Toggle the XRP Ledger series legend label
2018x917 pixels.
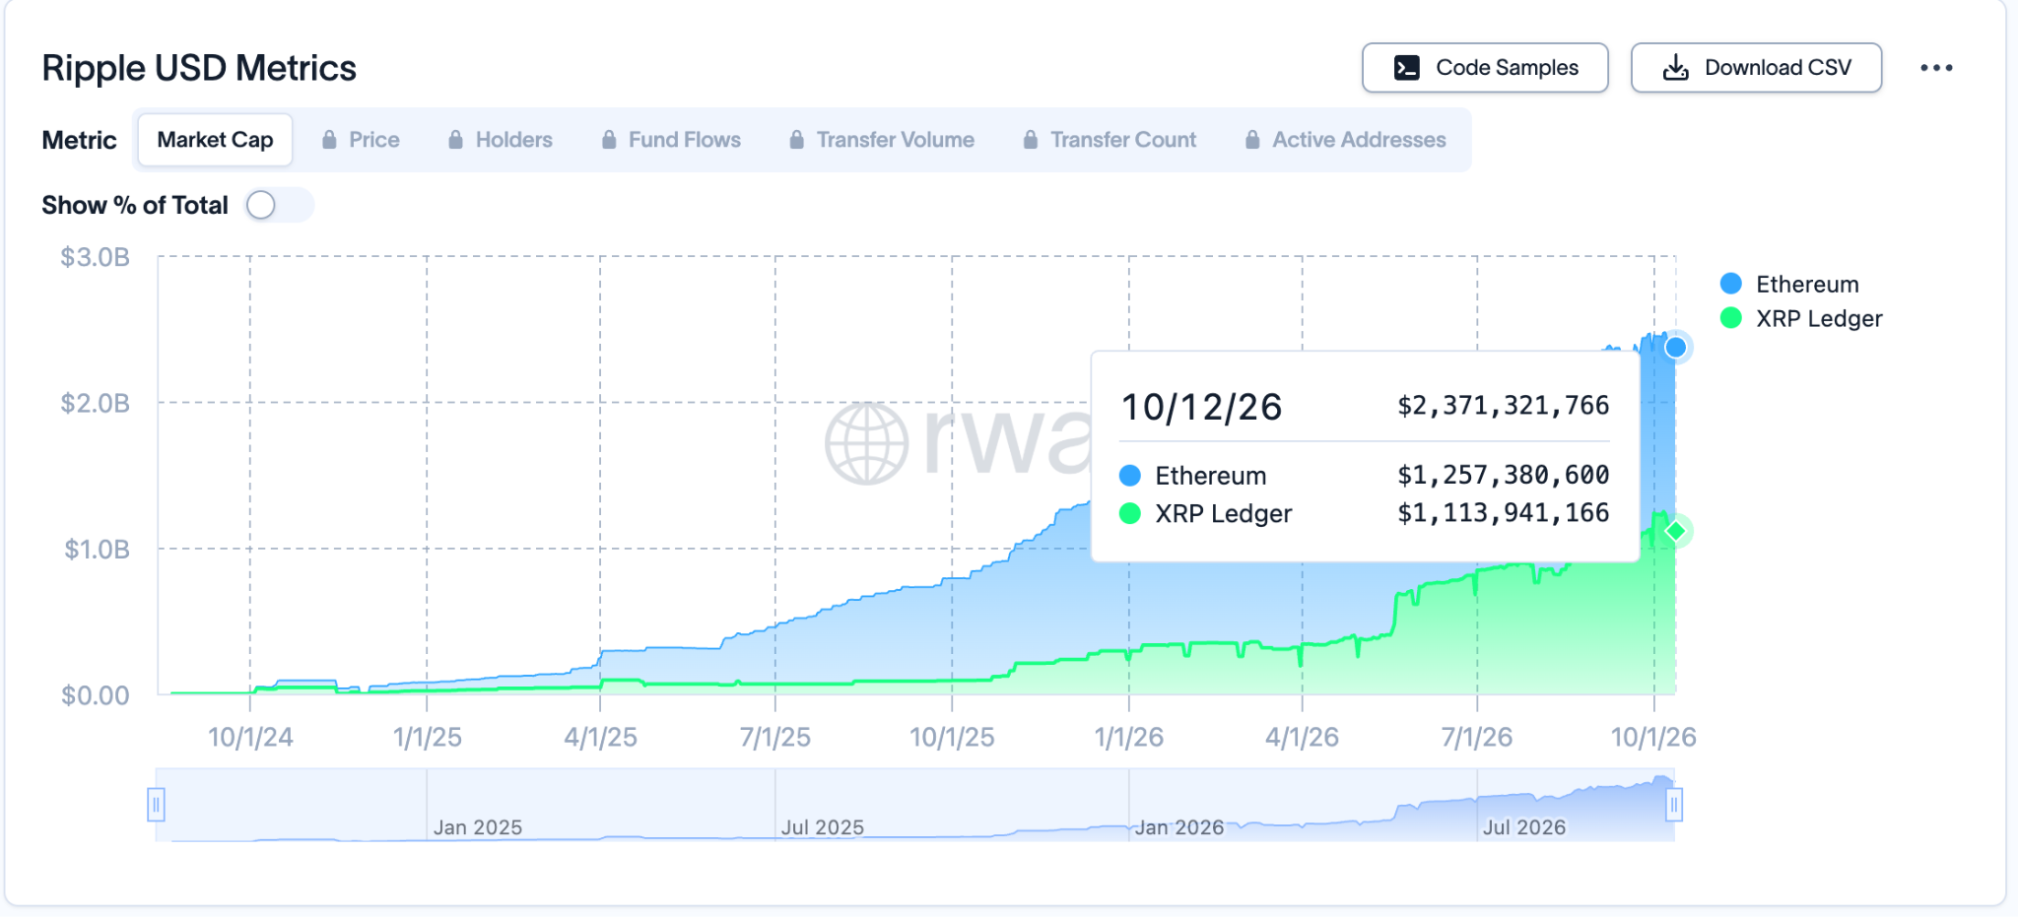tap(1819, 319)
